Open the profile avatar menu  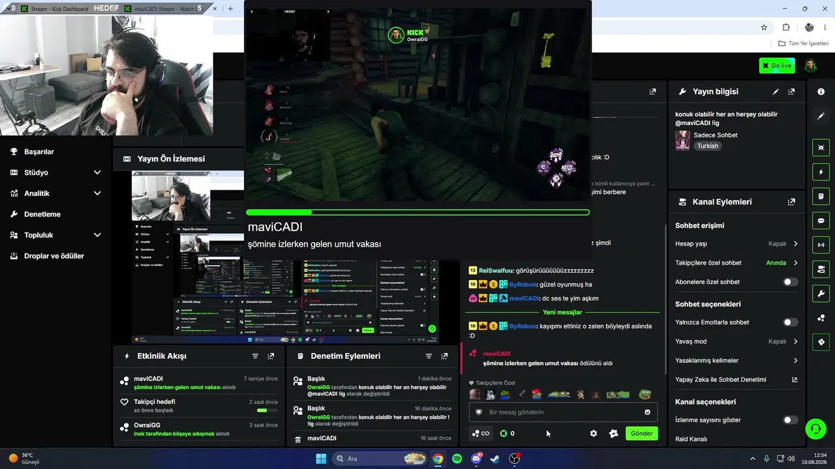(810, 65)
